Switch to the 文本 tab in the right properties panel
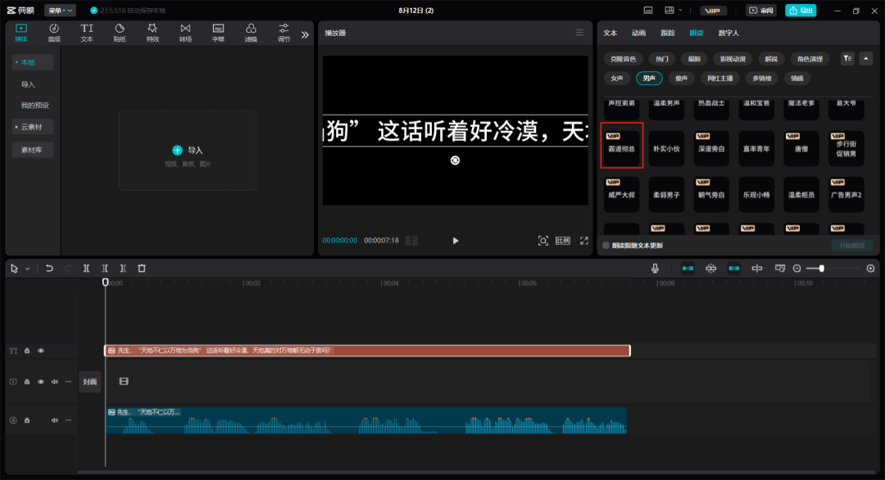The height and width of the screenshot is (480, 885). 610,33
